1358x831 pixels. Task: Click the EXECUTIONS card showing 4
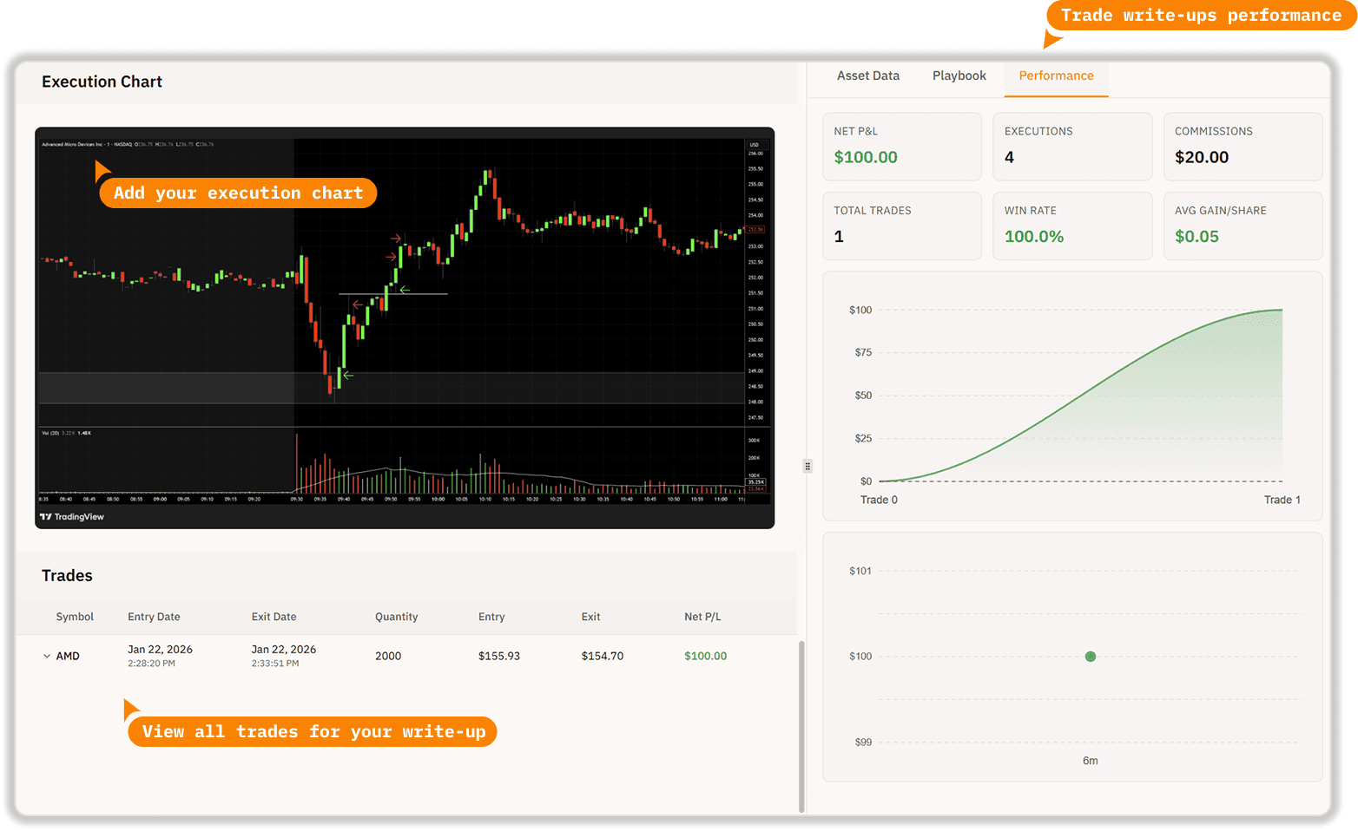[1072, 147]
